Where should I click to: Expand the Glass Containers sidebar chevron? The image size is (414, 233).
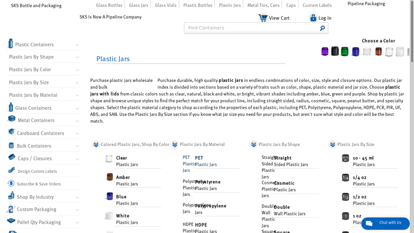tap(77, 108)
